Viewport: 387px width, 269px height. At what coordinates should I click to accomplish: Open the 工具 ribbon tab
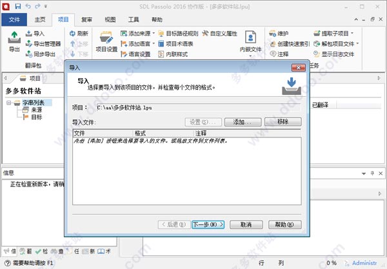pos(134,19)
